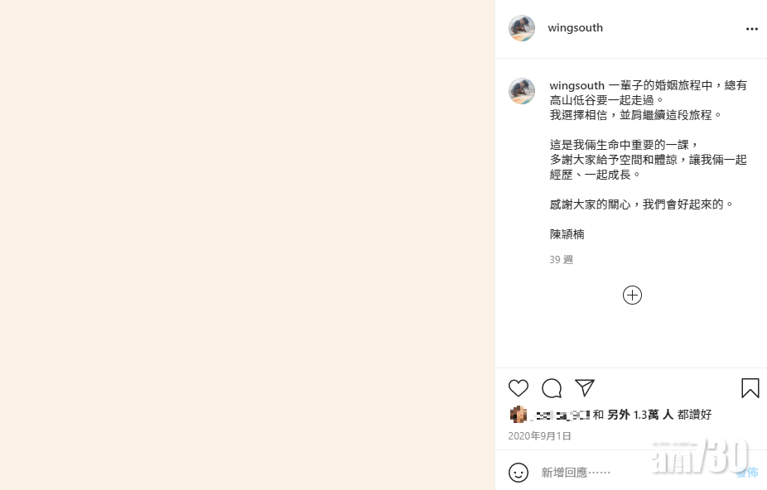
Task: Click the 39 週 timestamp
Action: 561,260
